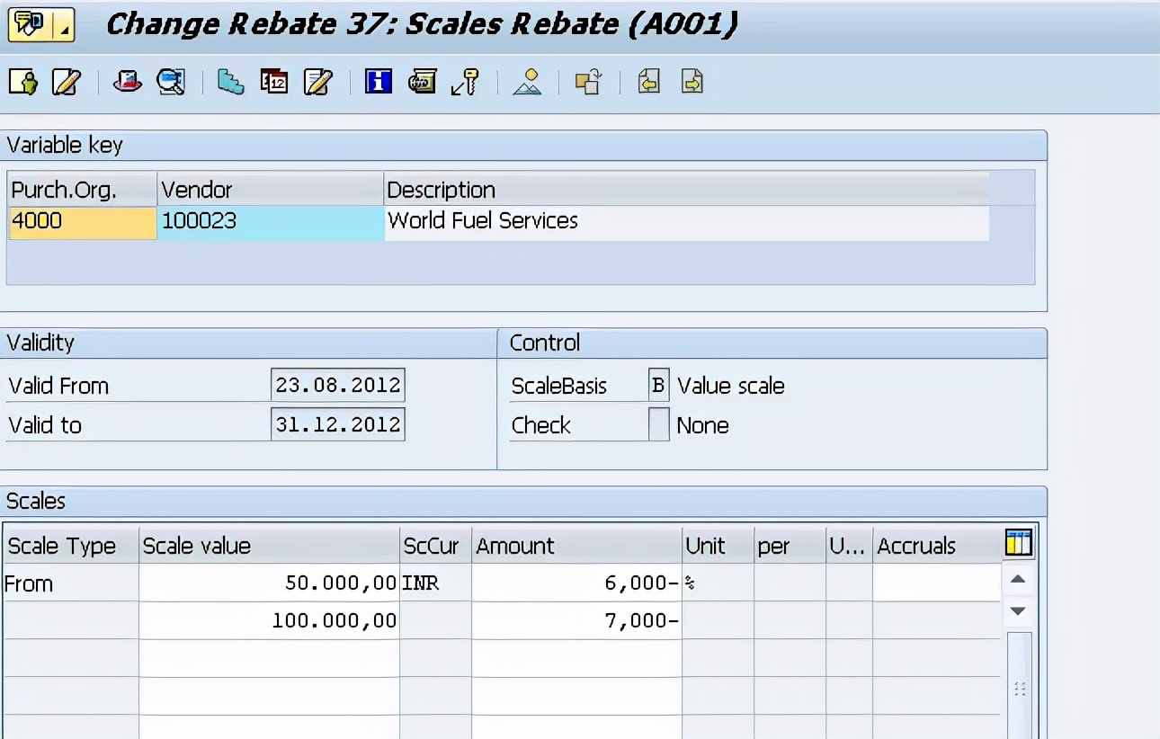Image resolution: width=1160 pixels, height=739 pixels.
Task: Click the Scale value cell 100.000,00
Action: point(269,620)
